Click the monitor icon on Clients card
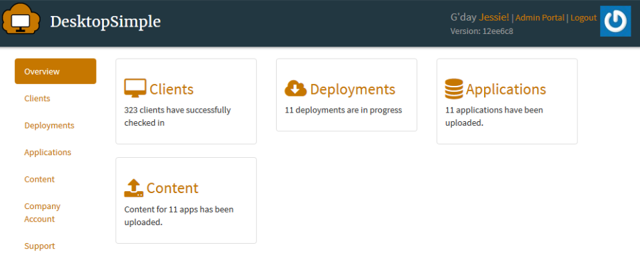This screenshot has height=279, width=640. (135, 88)
